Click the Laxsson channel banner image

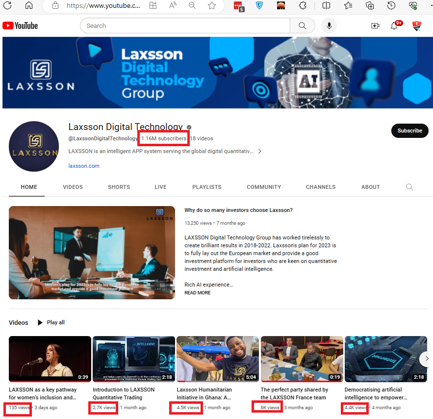tap(218, 73)
